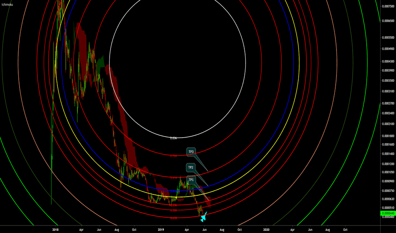Click price 0.0002700 on price scale
The width and height of the screenshot is (396, 233).
coord(388,103)
